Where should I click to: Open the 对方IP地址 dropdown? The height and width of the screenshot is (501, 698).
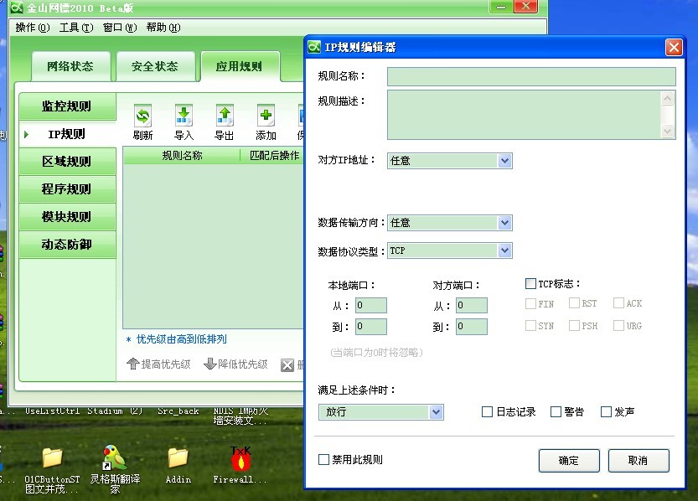[x=504, y=161]
